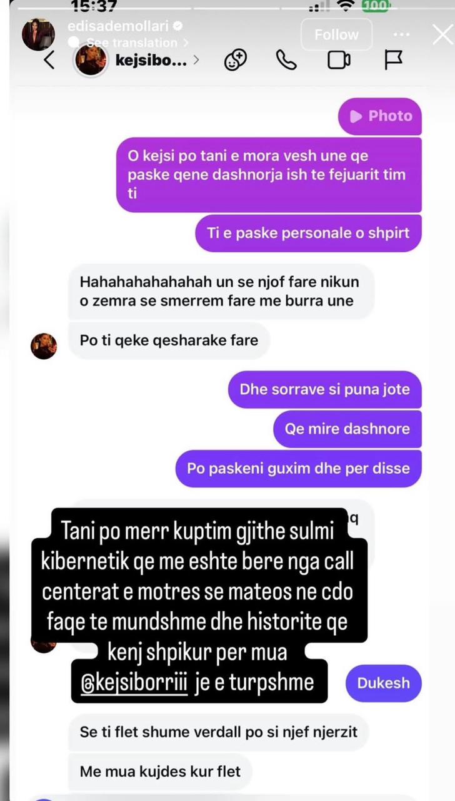Tap the flag report icon
This screenshot has height=801, width=455.
(393, 60)
